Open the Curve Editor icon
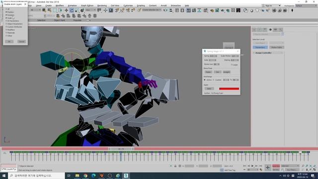The height and width of the screenshot is (179, 318). 194,10
